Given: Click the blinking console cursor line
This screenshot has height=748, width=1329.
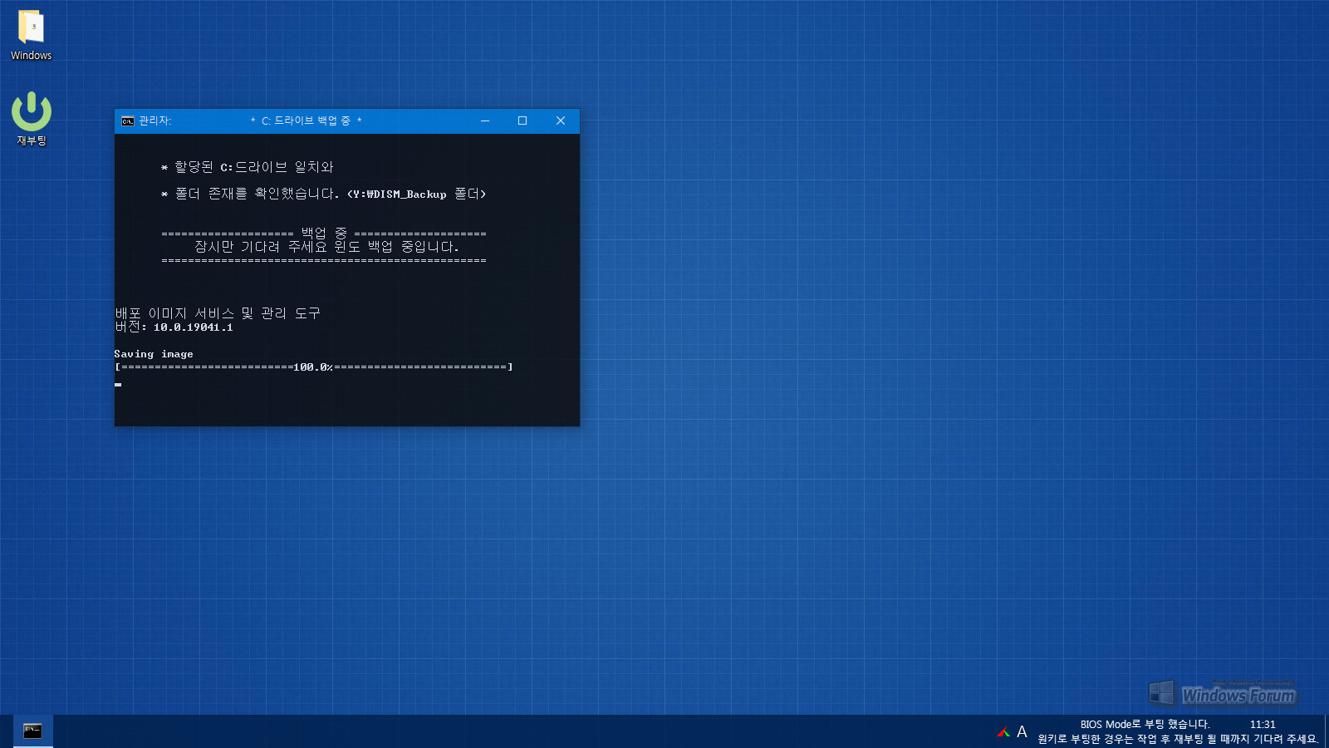Looking at the screenshot, I should pos(118,384).
